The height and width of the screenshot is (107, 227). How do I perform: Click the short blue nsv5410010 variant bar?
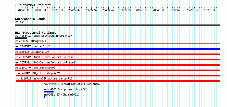coord(49,92)
